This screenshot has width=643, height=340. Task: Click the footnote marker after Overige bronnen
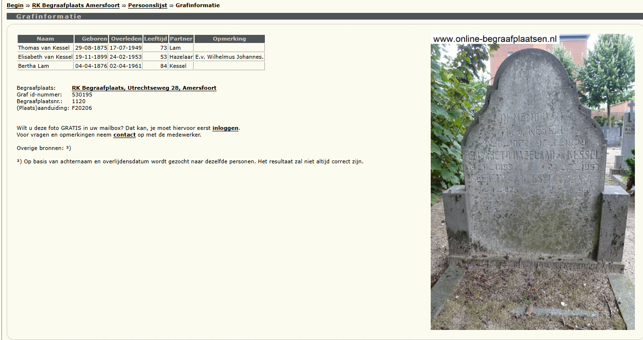pos(68,148)
